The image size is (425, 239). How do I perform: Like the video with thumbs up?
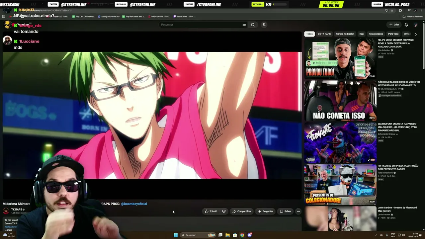211,211
